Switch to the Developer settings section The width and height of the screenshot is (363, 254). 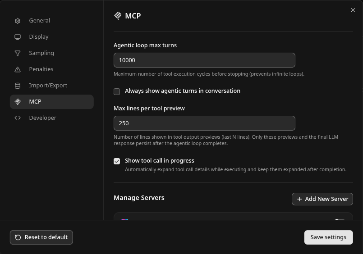(x=42, y=118)
